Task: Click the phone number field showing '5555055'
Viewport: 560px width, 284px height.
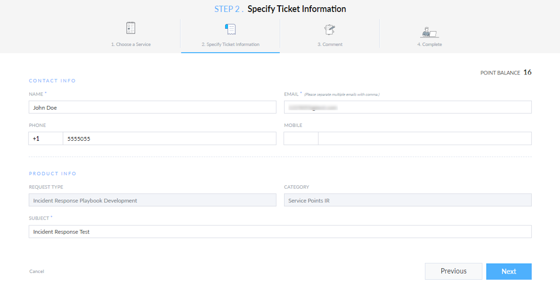Action: [169, 138]
